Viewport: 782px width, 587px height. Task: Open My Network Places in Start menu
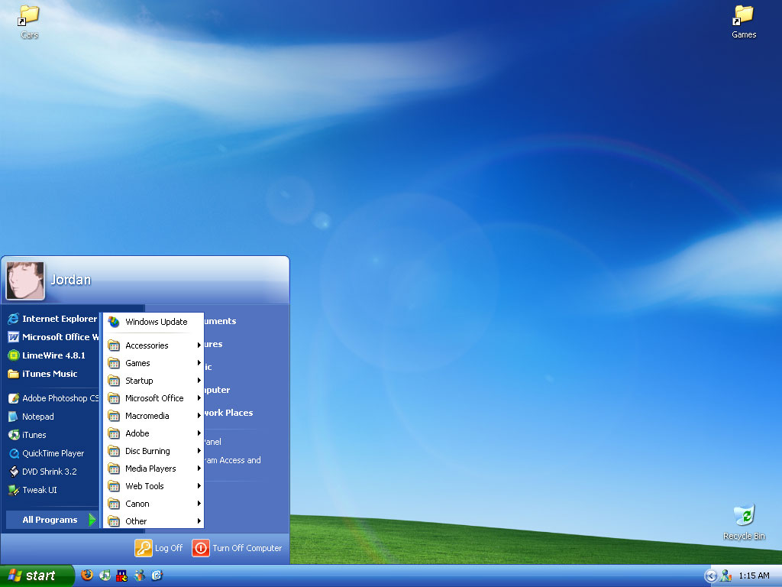coord(228,413)
